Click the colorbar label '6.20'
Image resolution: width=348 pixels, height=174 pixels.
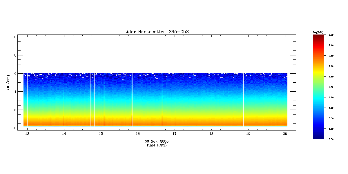tap(331, 97)
